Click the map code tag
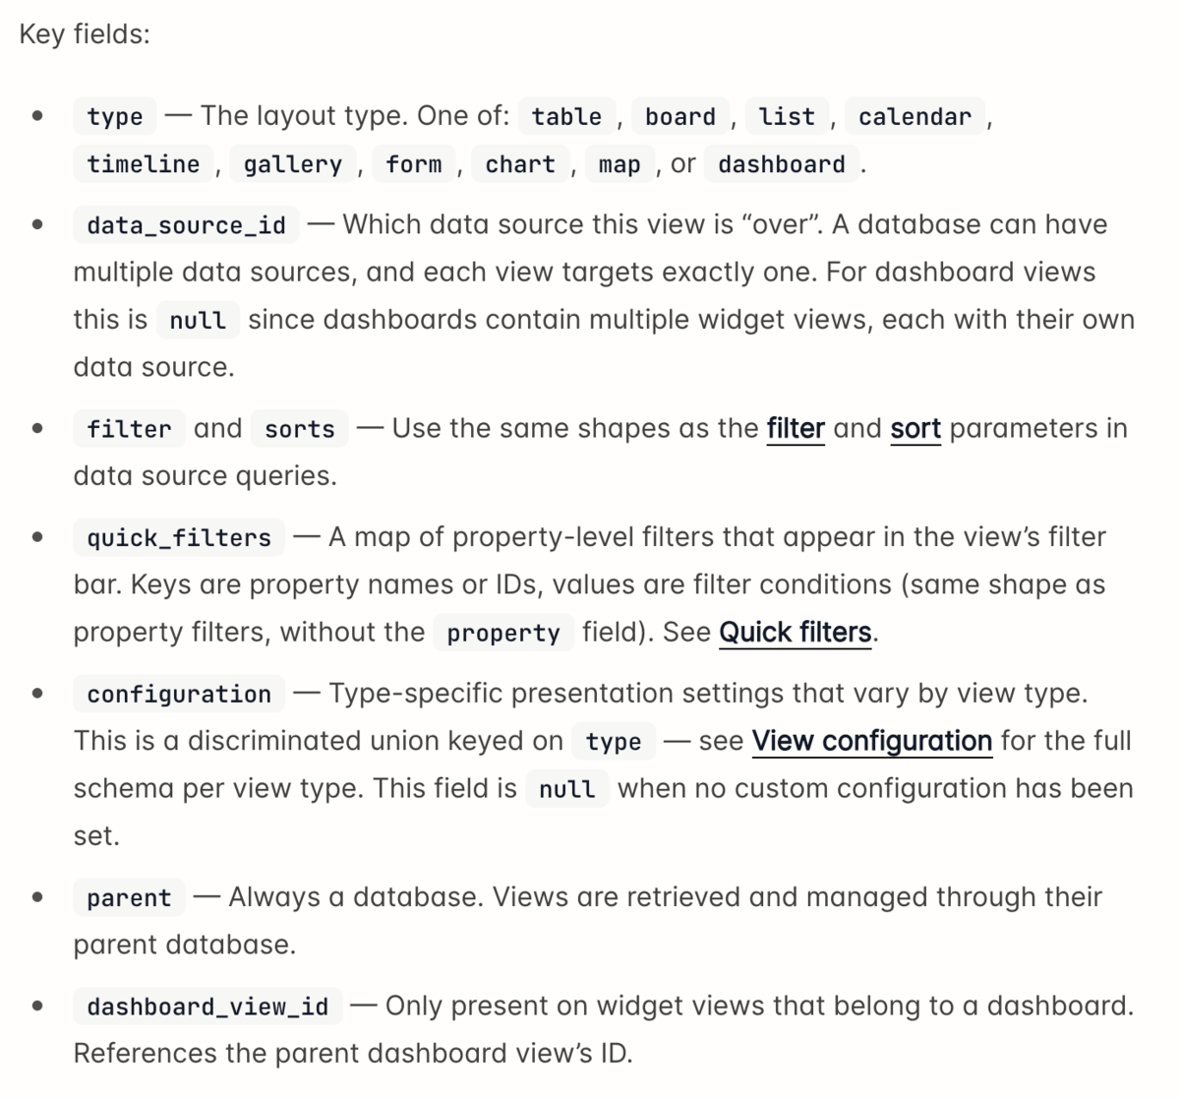Image resolution: width=1180 pixels, height=1099 pixels. [x=619, y=163]
